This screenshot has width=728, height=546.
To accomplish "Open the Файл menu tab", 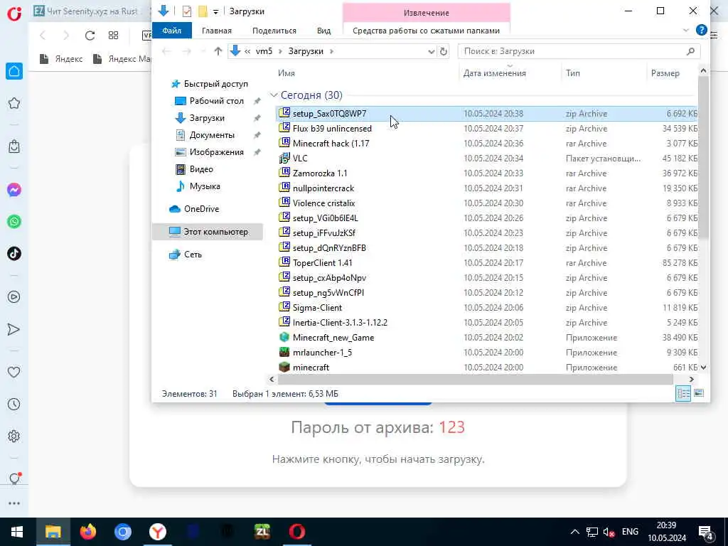I will click(x=172, y=30).
